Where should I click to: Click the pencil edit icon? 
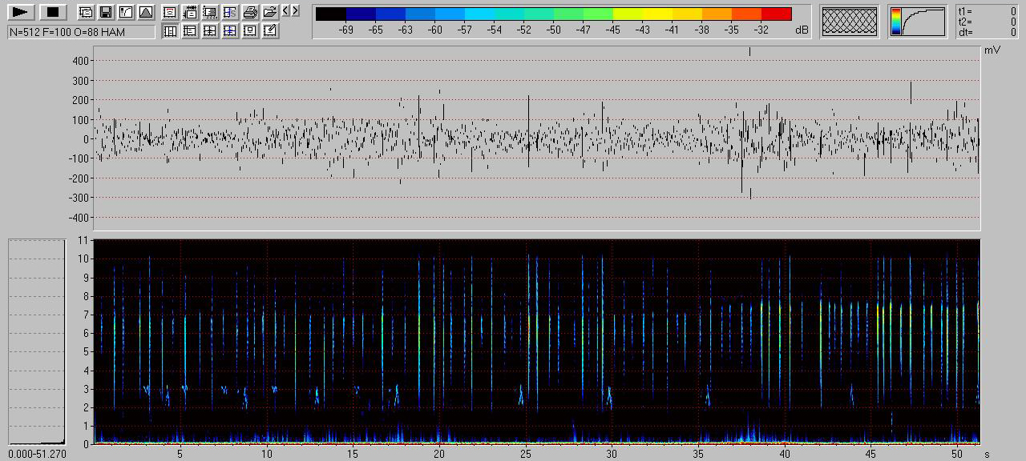point(270,31)
